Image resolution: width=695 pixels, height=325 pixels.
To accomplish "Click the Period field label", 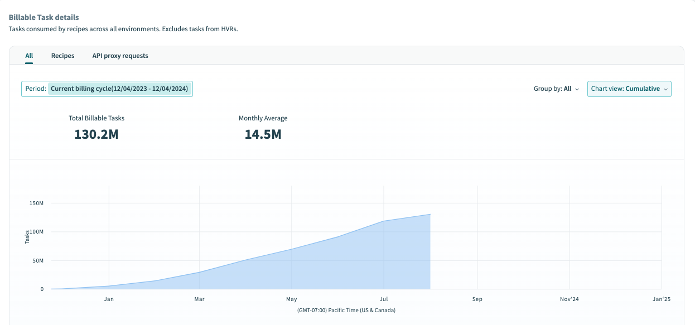I will (x=35, y=88).
